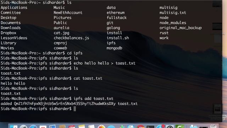Select the "Music" folder name

point(59,7)
